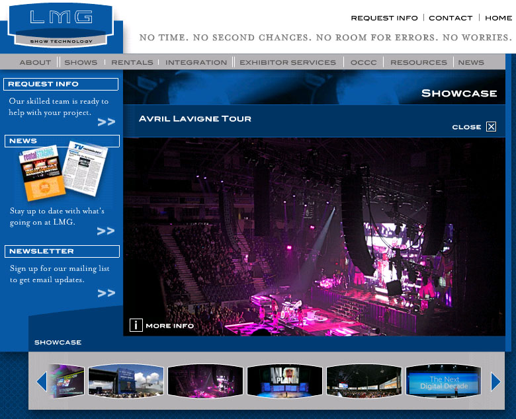
Task: Click the right arrow of showcase carousel
Action: pyautogui.click(x=495, y=381)
